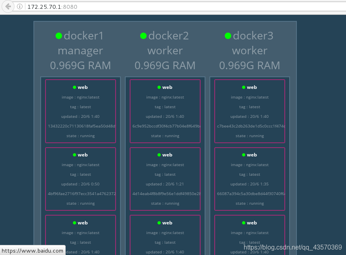Click green dot of third web task on docker3
Image resolution: width=346 pixels, height=255 pixels.
[x=244, y=223]
